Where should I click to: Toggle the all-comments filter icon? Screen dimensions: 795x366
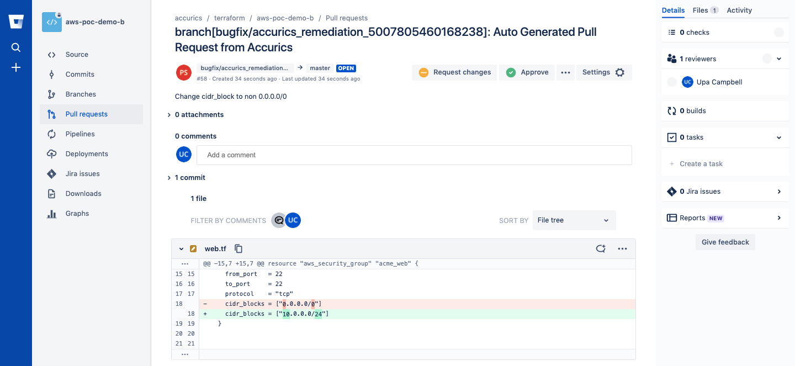[279, 220]
